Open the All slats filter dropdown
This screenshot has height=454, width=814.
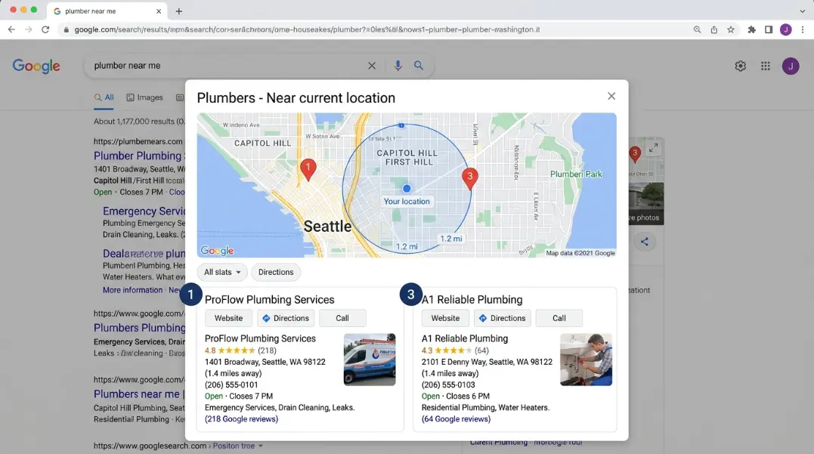coord(222,272)
